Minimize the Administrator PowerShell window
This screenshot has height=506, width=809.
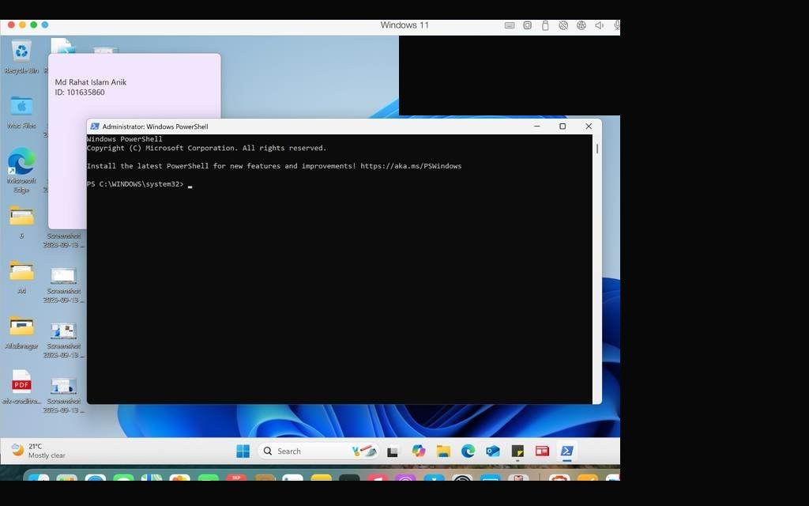pos(537,126)
